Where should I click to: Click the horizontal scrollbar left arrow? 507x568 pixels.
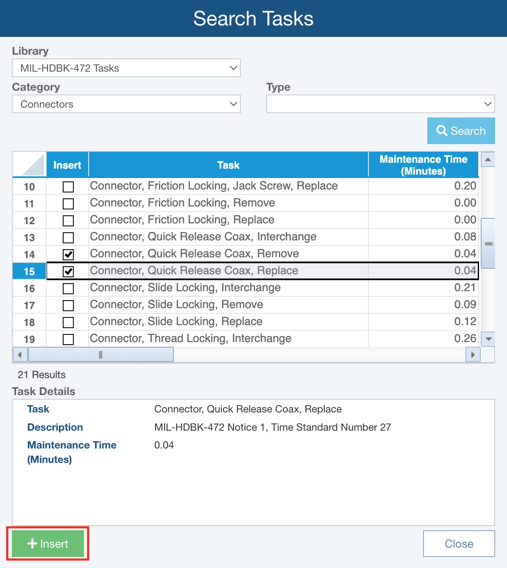(19, 354)
